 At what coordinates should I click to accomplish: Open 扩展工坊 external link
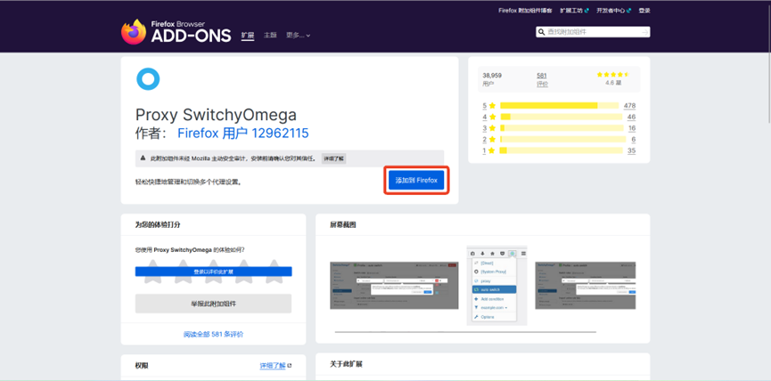tap(574, 11)
